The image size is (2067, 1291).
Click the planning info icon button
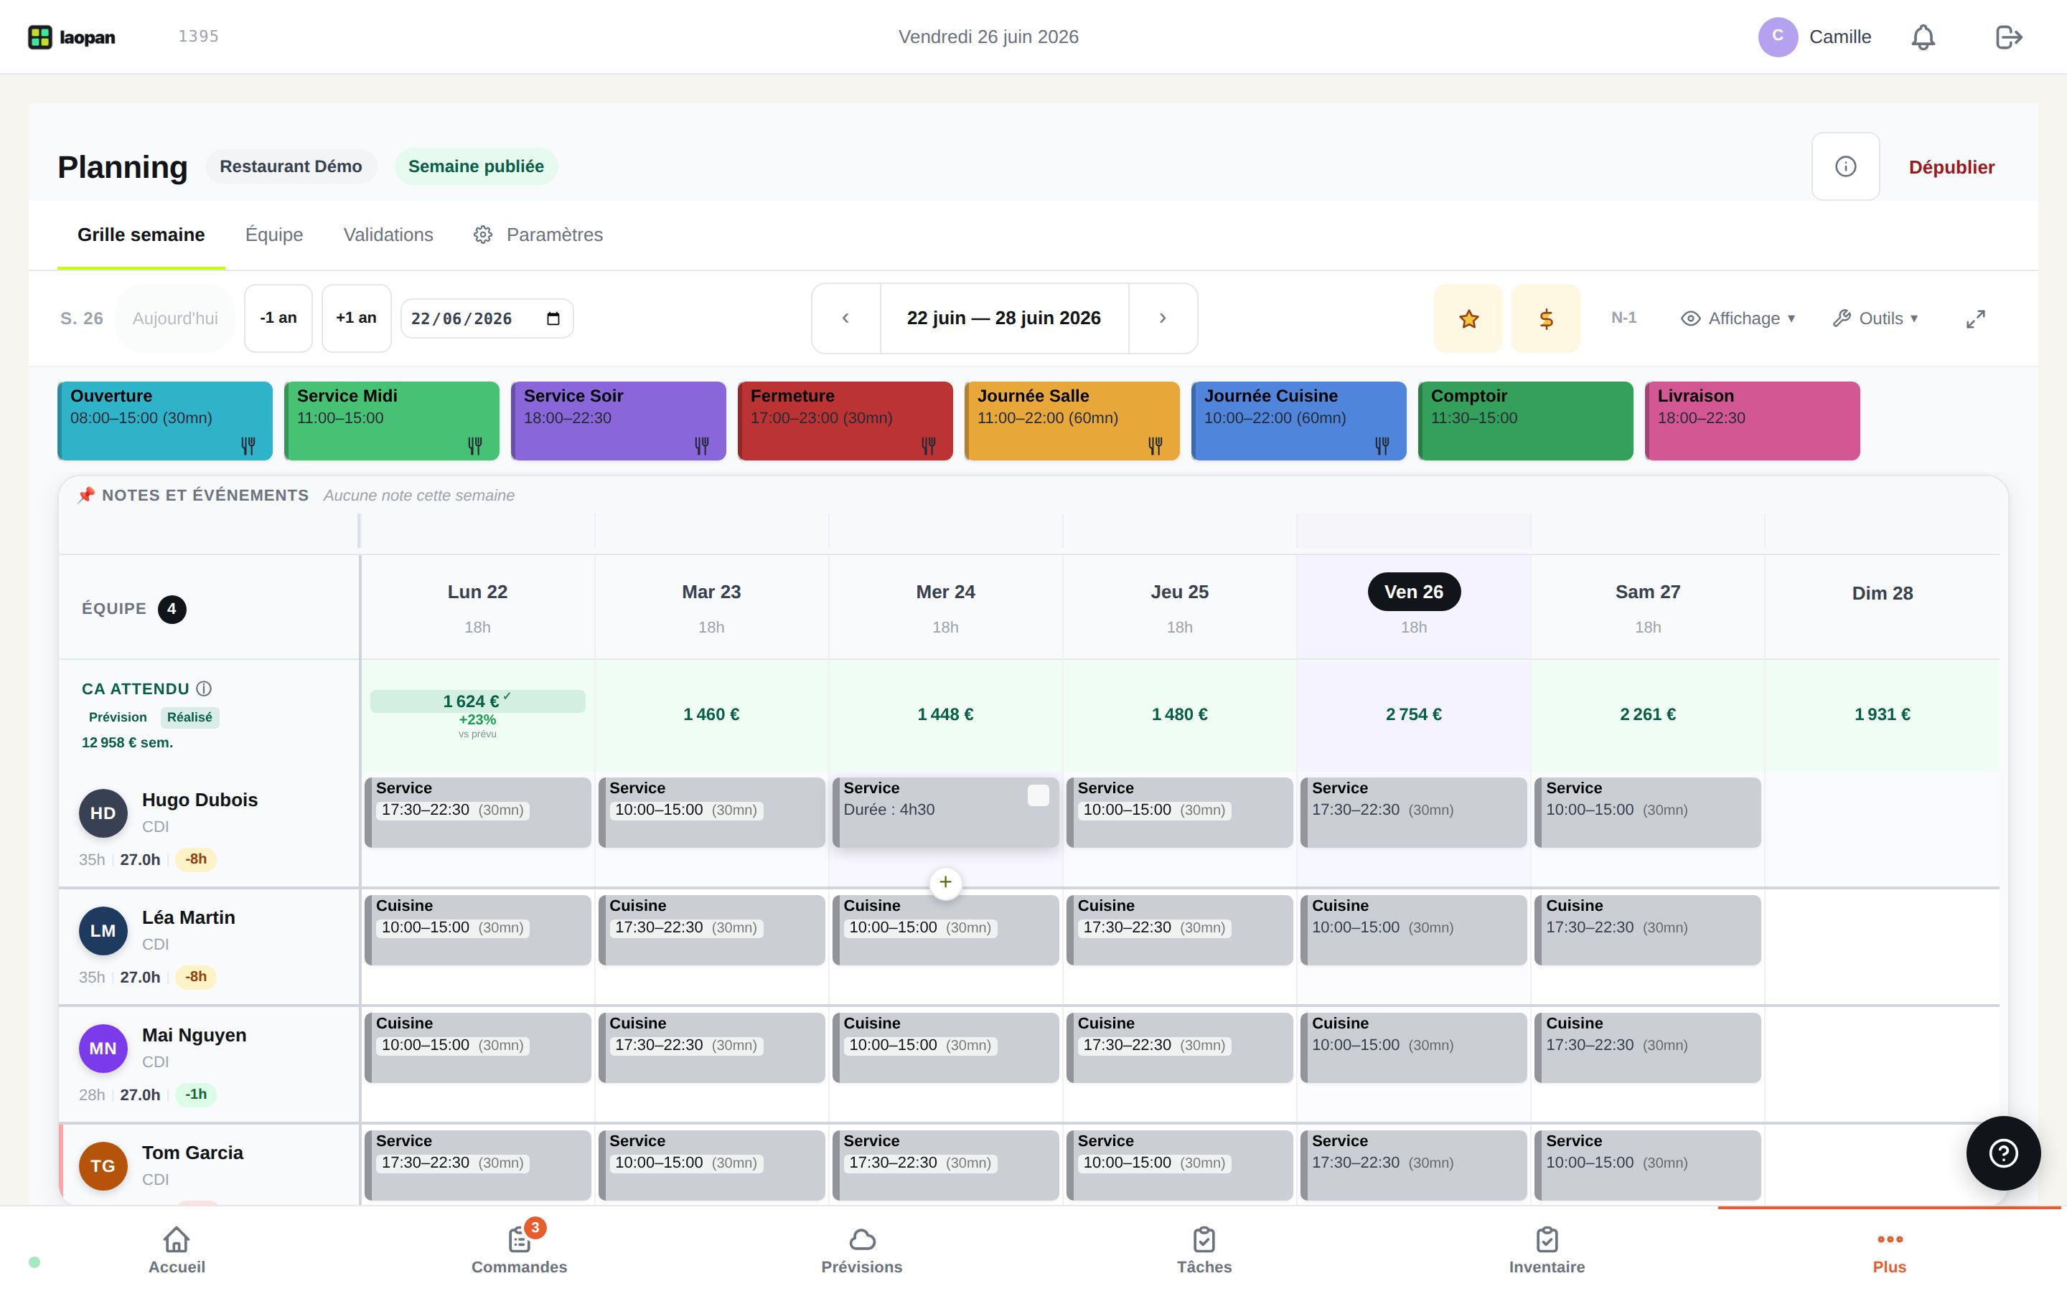[x=1845, y=166]
